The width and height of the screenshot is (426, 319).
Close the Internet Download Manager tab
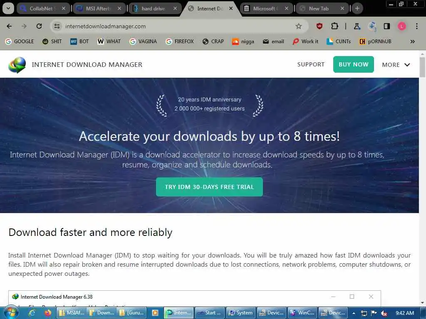click(230, 8)
